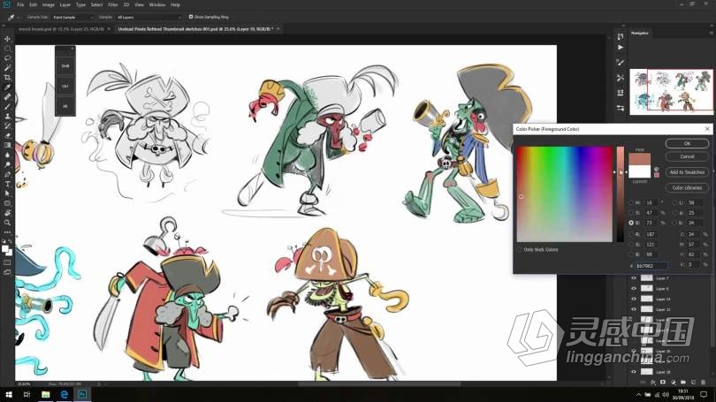Open the Photoshop taskbar icon

click(x=82, y=394)
